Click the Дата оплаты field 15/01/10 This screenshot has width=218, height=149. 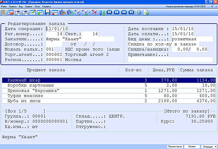183,34
